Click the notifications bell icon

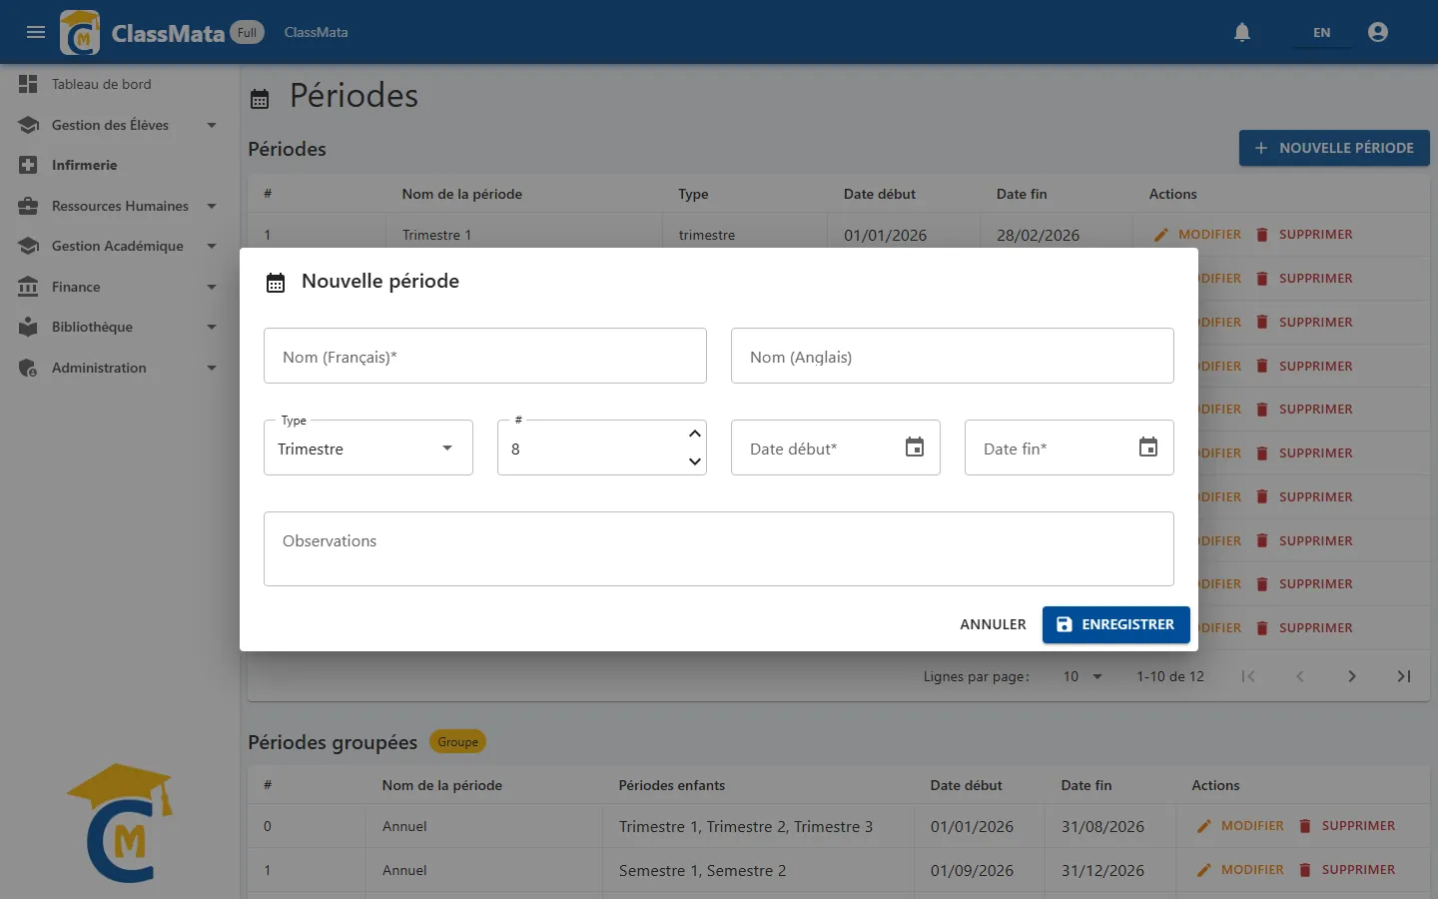[x=1242, y=32]
